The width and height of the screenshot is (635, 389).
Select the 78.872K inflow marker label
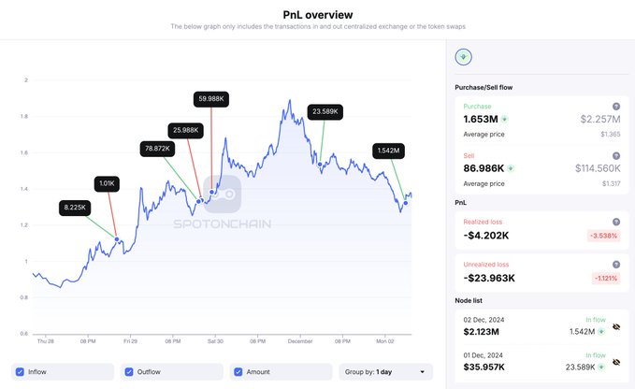tap(157, 149)
